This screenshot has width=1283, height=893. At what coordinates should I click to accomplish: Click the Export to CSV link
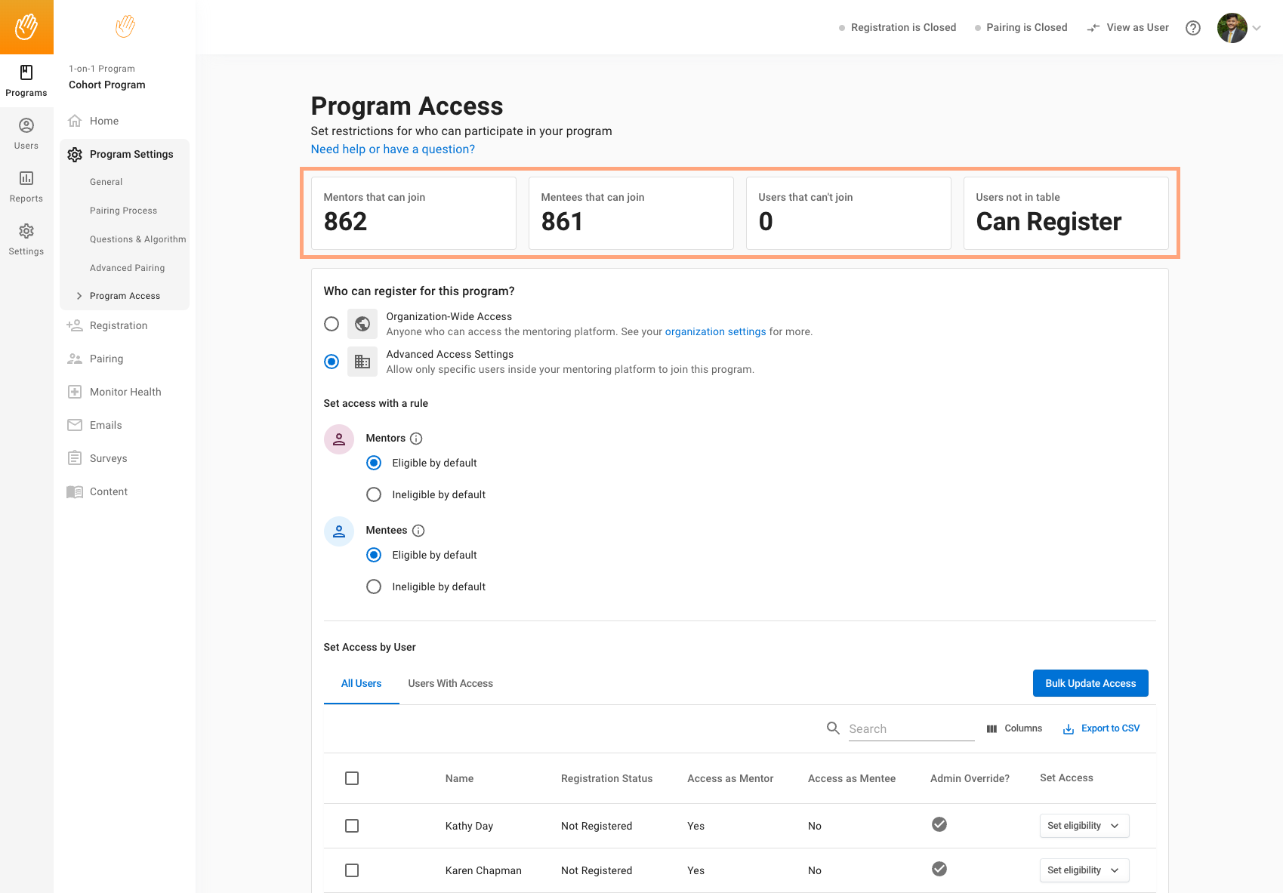tap(1110, 728)
